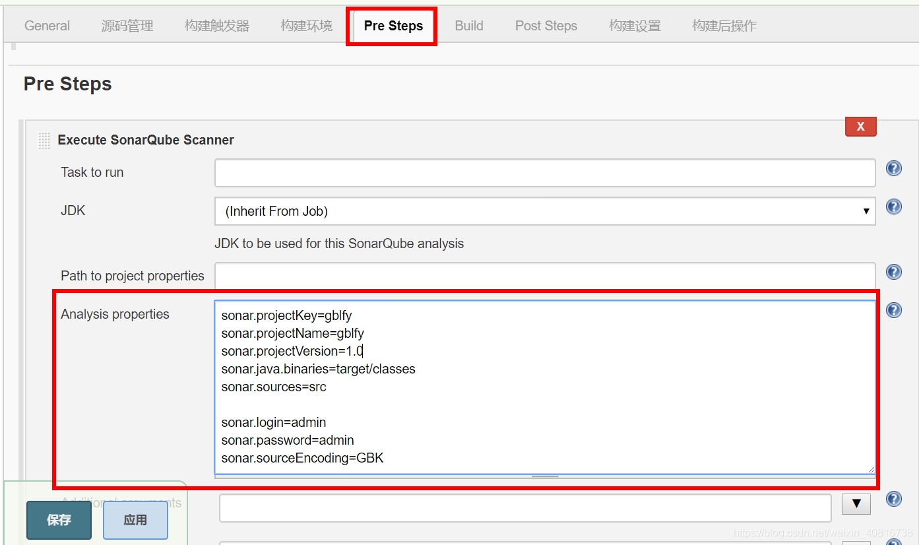Click the sonar.projectVersion=1.0 line
919x545 pixels.
coord(292,351)
